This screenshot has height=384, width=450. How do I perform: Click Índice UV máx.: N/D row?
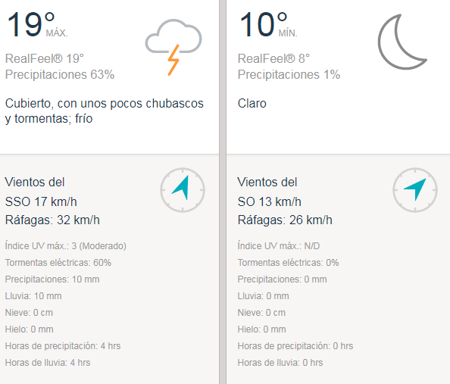[279, 246]
